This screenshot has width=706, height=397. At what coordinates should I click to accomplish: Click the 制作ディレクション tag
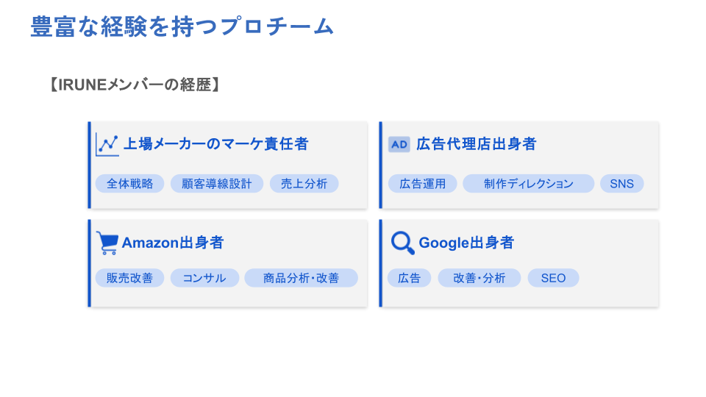(x=528, y=184)
